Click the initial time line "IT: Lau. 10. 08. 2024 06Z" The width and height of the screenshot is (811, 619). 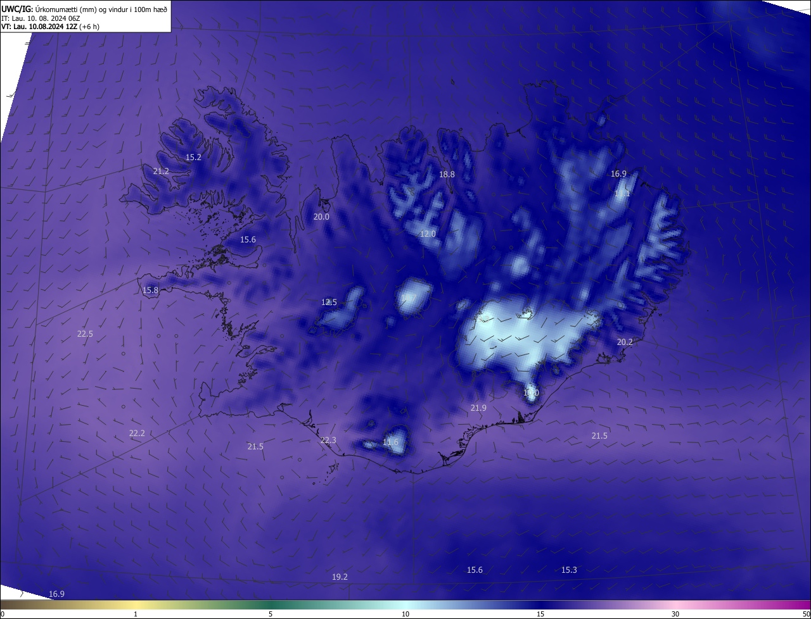click(42, 18)
